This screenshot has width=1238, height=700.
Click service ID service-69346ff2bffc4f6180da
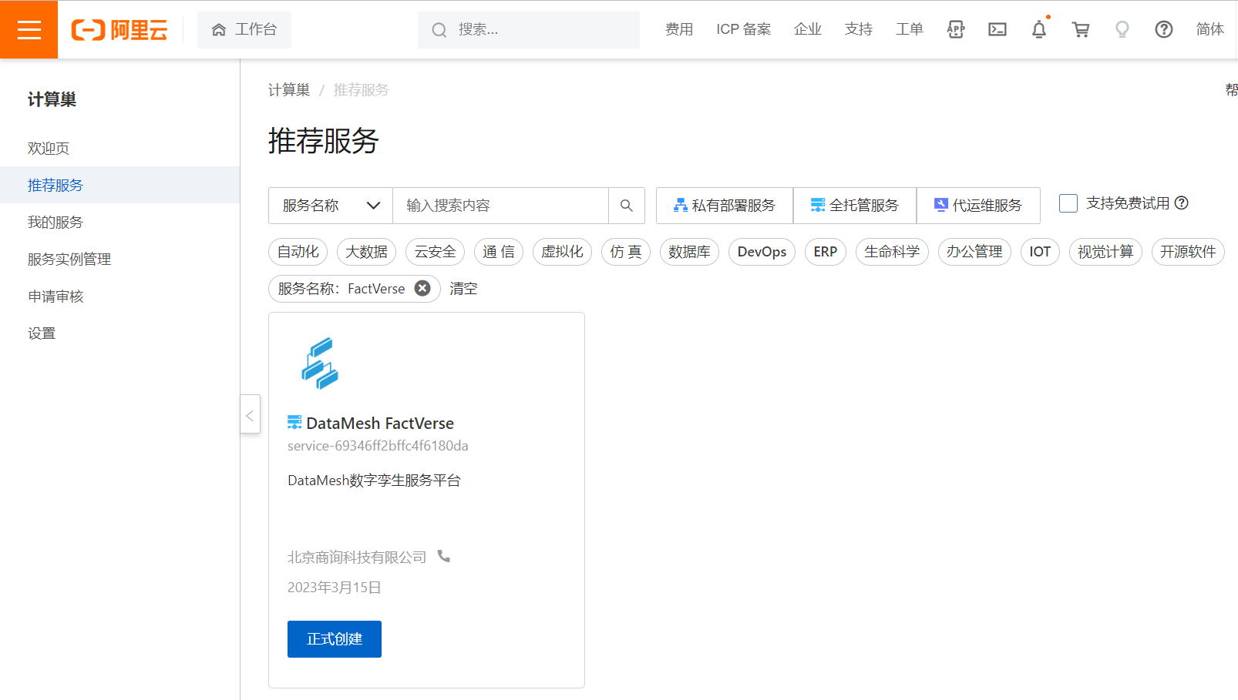coord(378,446)
